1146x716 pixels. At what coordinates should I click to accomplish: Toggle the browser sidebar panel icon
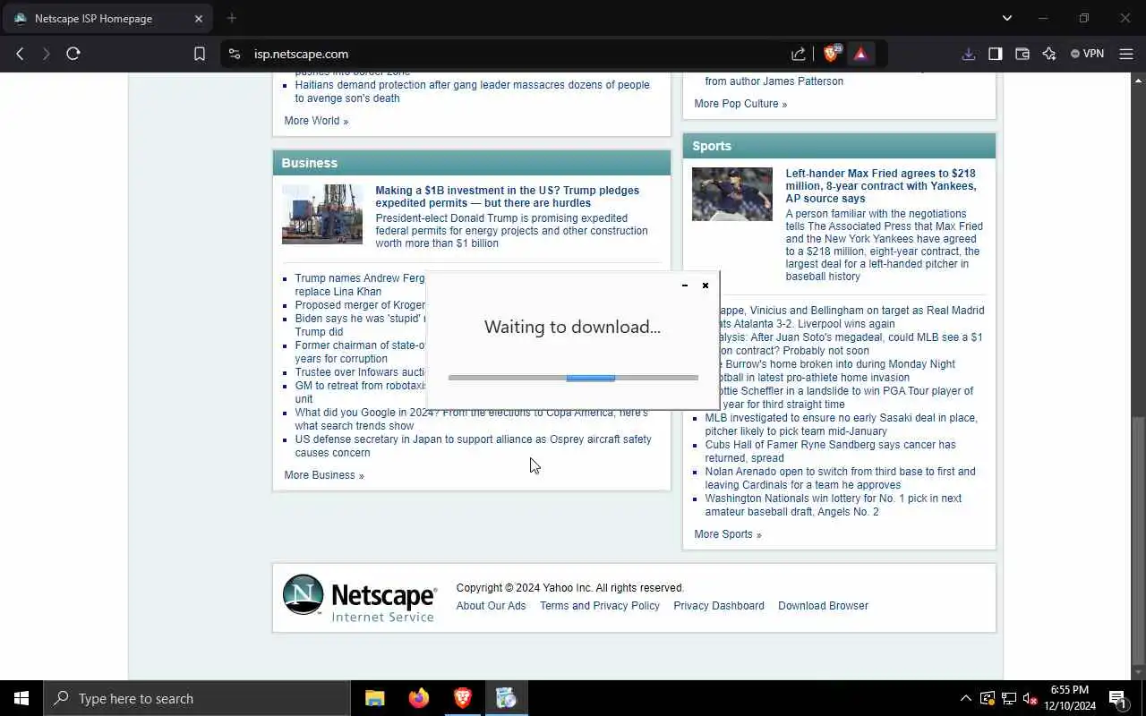point(996,54)
